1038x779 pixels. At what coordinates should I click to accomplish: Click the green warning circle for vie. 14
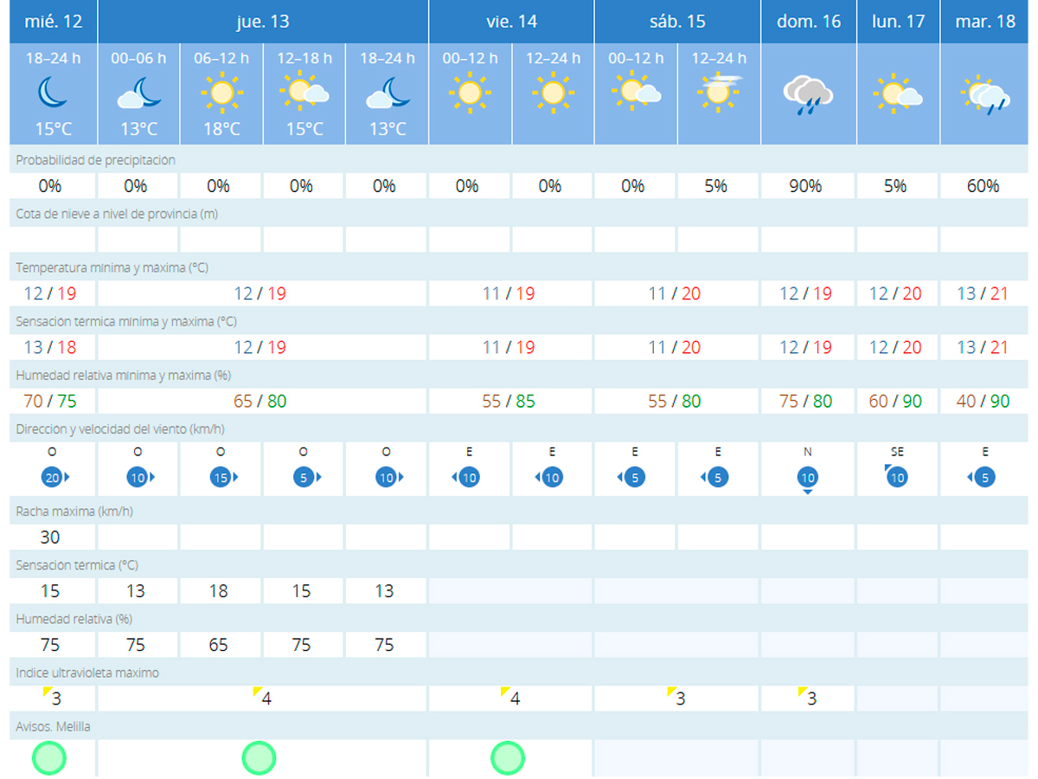point(508,757)
